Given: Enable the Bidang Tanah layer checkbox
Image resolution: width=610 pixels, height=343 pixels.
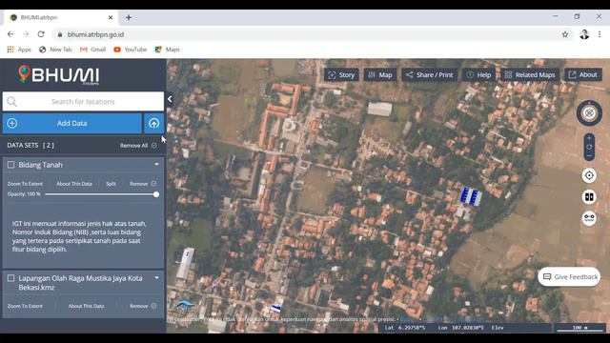Looking at the screenshot, I should [x=10, y=165].
